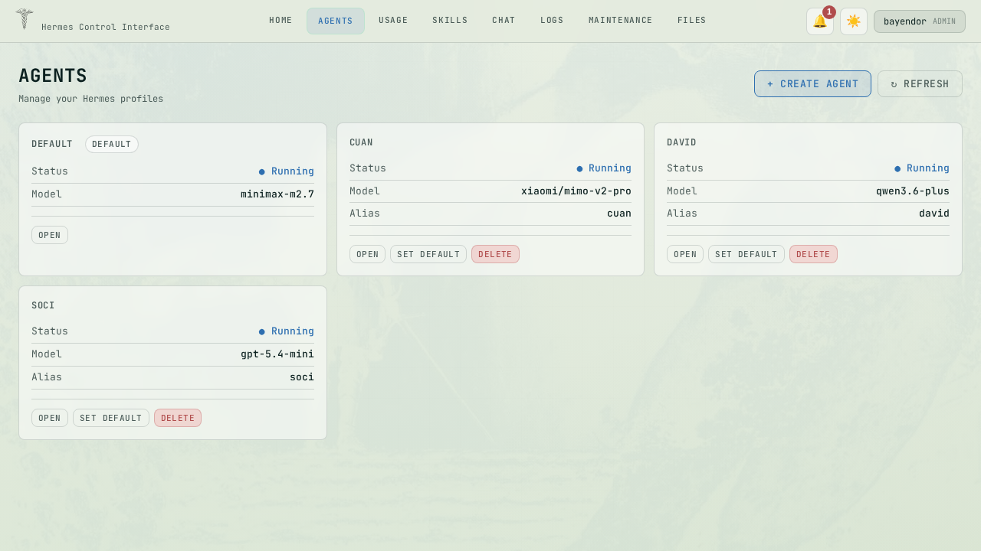Image resolution: width=981 pixels, height=551 pixels.
Task: Open the Maintenance tab
Action: pyautogui.click(x=621, y=21)
